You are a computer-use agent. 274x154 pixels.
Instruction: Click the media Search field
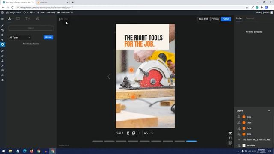pyautogui.click(x=31, y=28)
